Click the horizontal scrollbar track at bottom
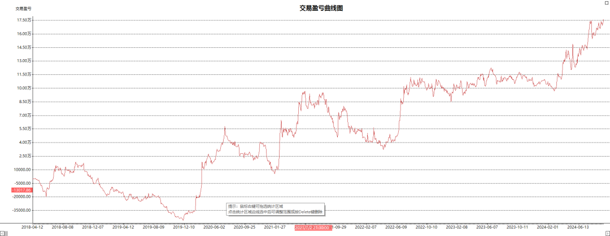Viewport: 610px width, 236px height. 305,233
